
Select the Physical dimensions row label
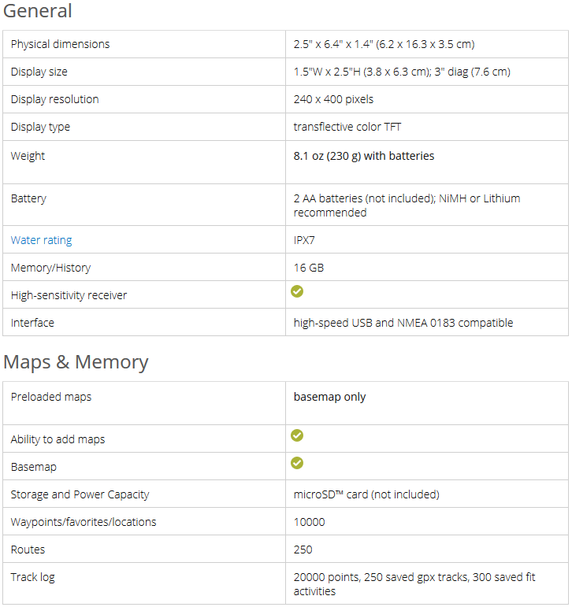pyautogui.click(x=60, y=44)
